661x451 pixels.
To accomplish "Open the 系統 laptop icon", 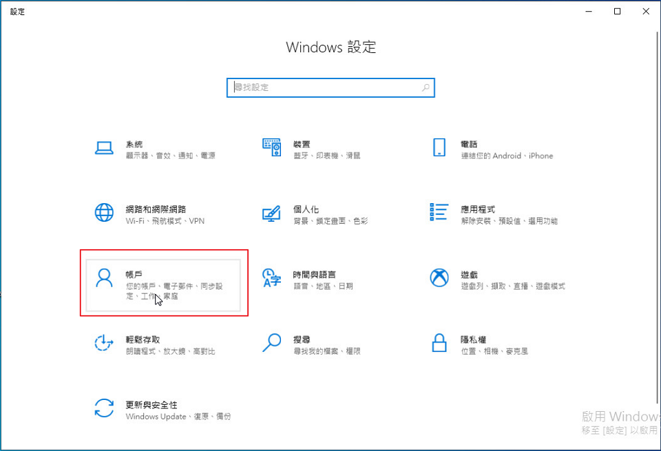I will (x=104, y=148).
